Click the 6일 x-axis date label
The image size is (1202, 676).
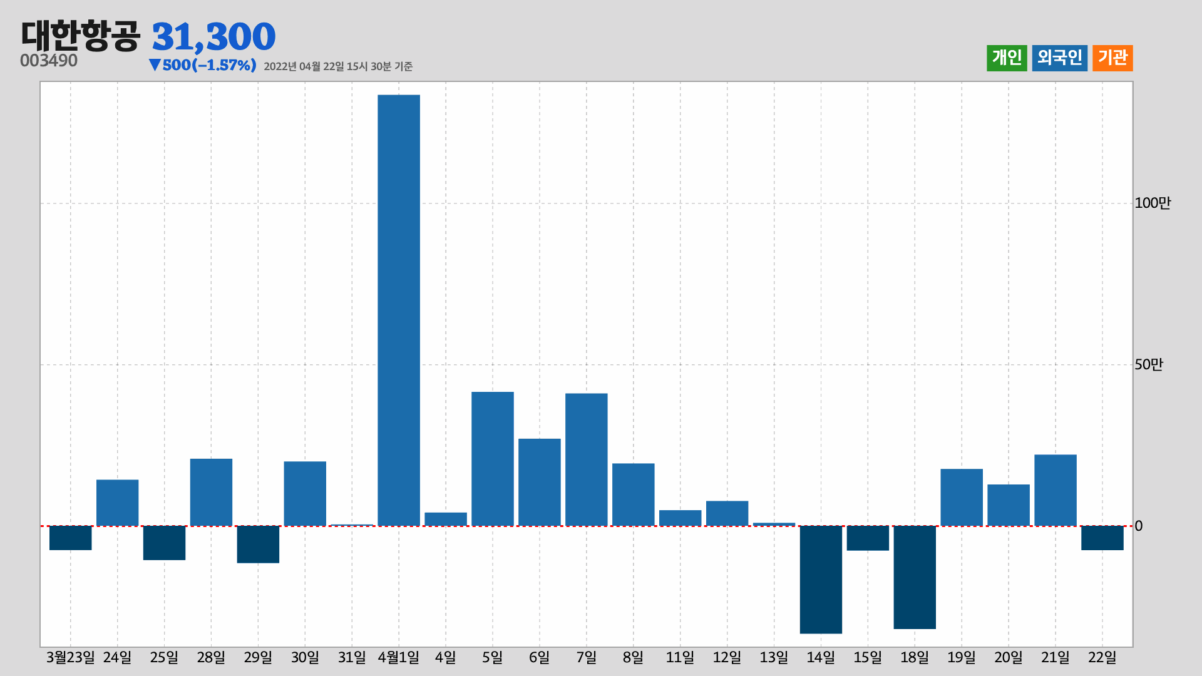coord(540,658)
